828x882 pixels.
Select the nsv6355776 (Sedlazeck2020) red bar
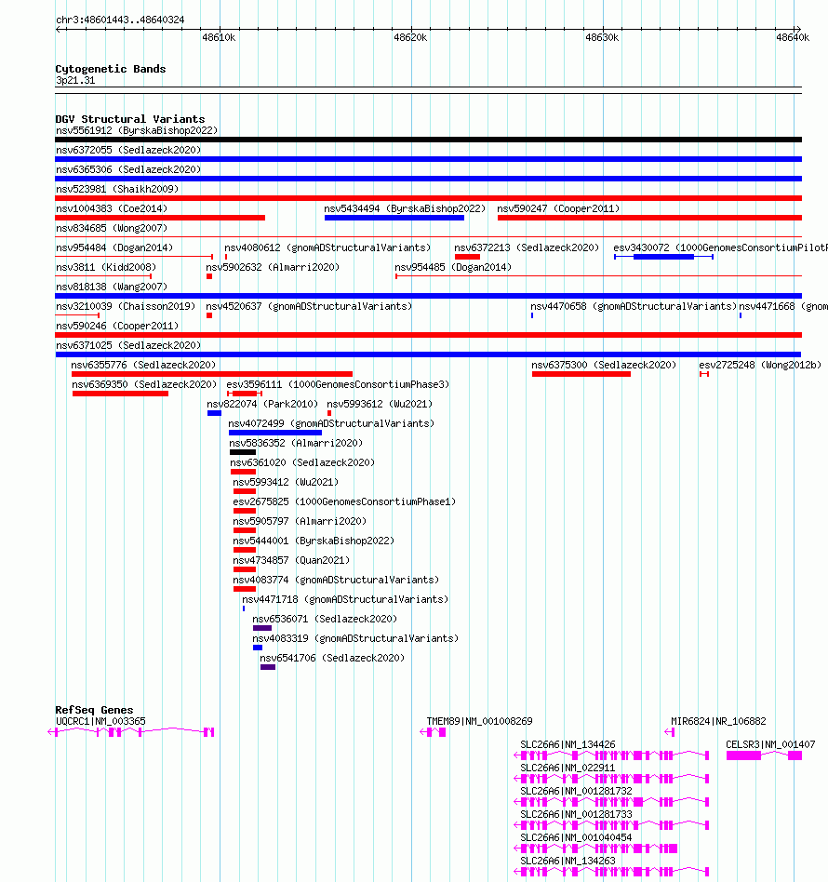point(212,374)
